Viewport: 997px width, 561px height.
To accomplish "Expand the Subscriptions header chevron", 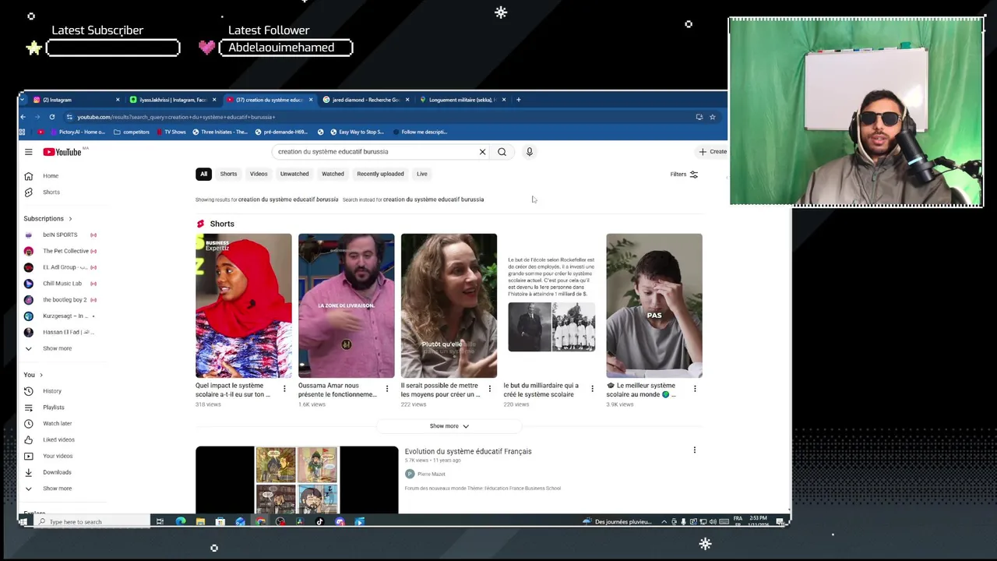I will [70, 219].
